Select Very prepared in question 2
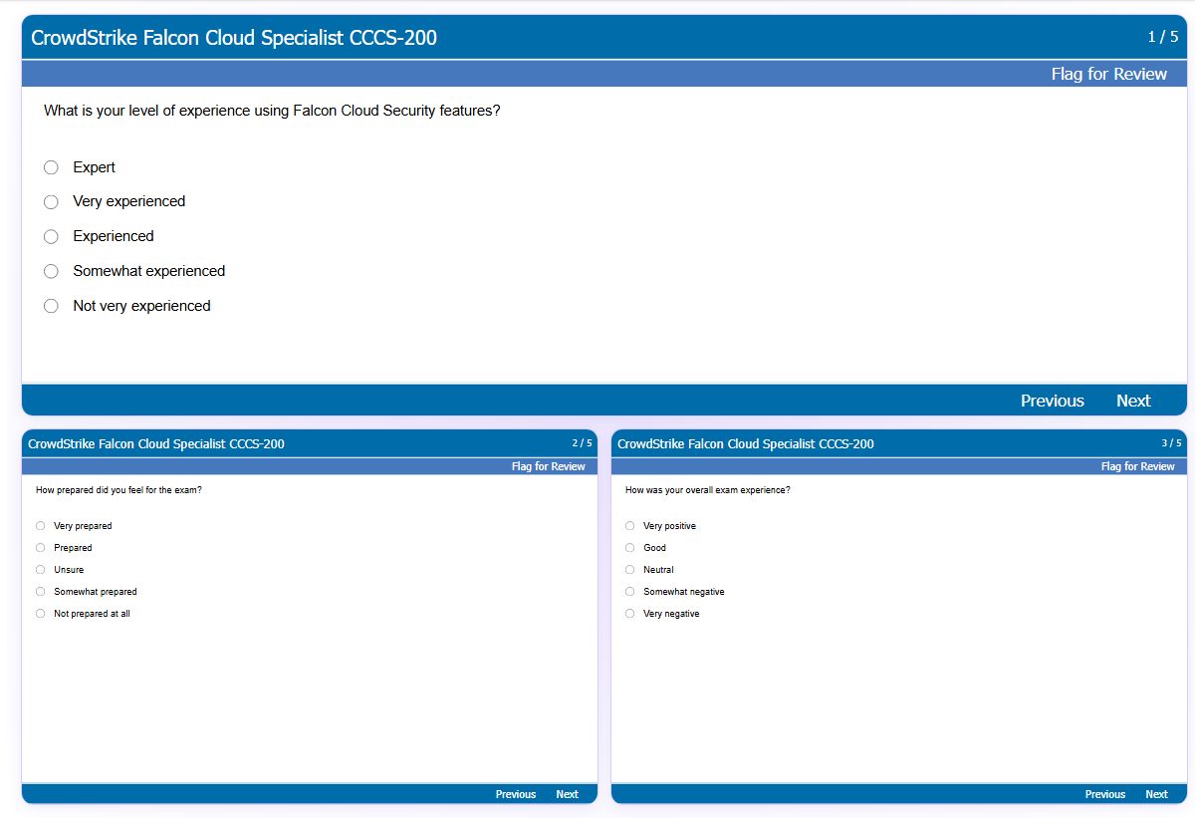The height and width of the screenshot is (818, 1195). pos(41,526)
